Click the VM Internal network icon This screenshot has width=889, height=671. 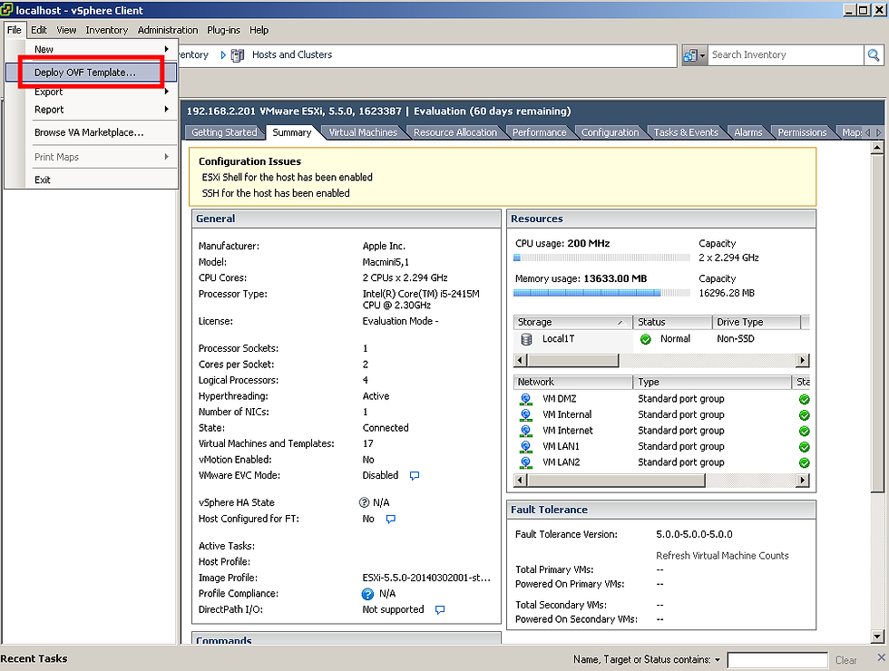pyautogui.click(x=525, y=415)
